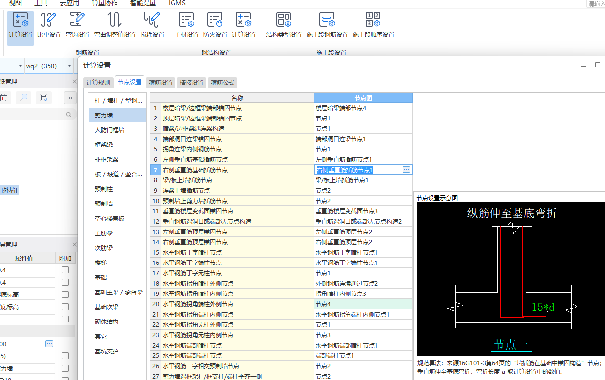
Task: Tick the 附加 checkbox on the '5)' row
Action: (65, 356)
